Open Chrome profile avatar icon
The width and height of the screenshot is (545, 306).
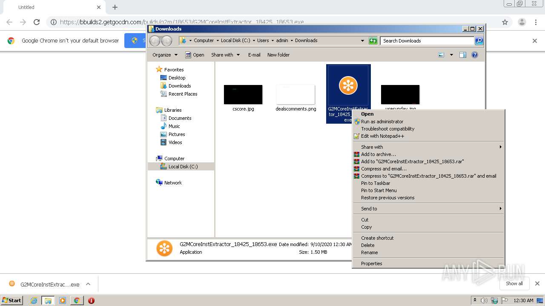tap(522, 22)
